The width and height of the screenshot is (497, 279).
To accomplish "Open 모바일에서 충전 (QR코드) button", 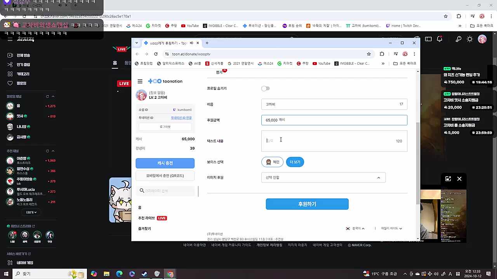I will point(165,176).
